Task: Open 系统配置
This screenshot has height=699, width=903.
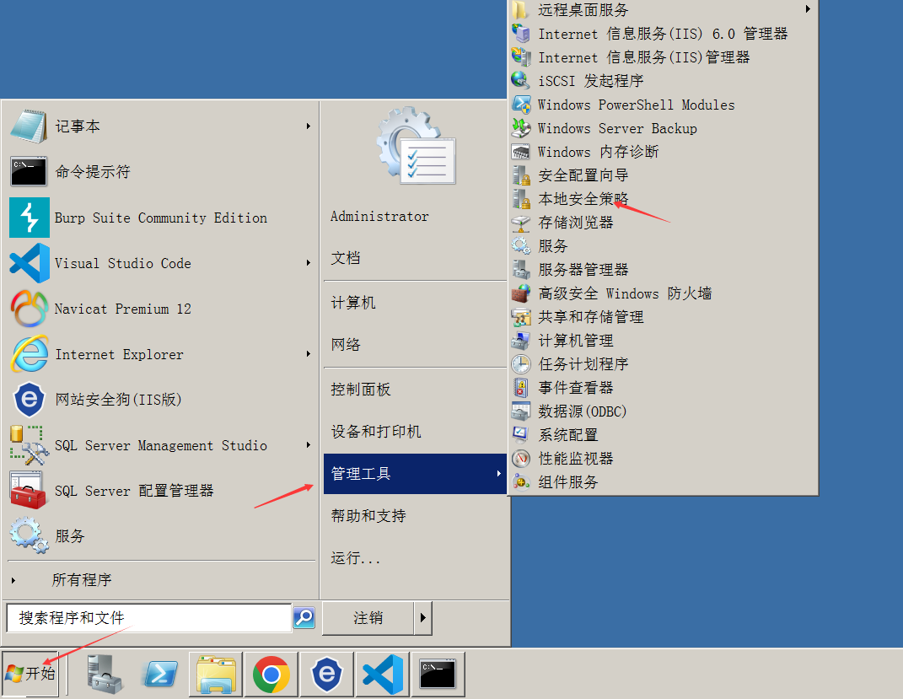Action: click(x=662, y=435)
